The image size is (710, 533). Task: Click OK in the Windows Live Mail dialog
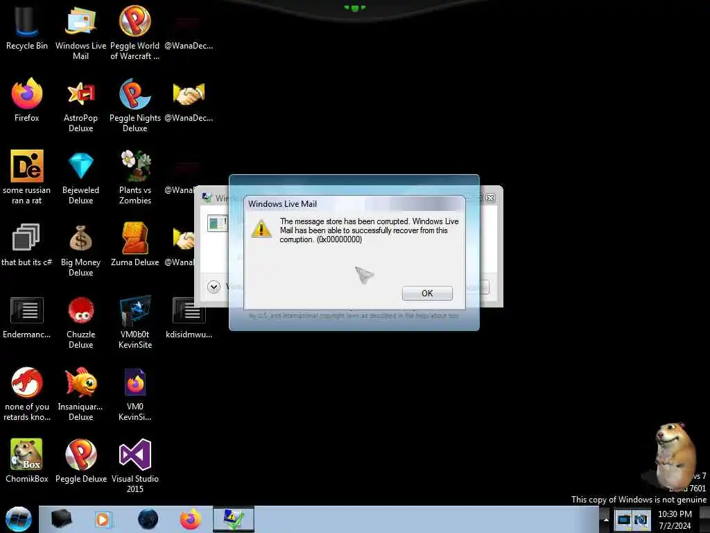pyautogui.click(x=427, y=294)
